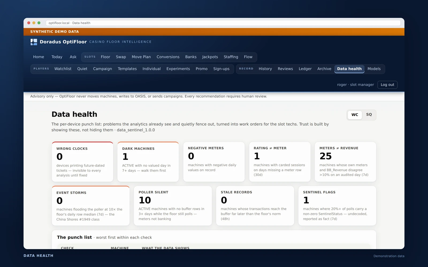The image size is (428, 267).
Task: Select the Stale Records card
Action: 255,206
